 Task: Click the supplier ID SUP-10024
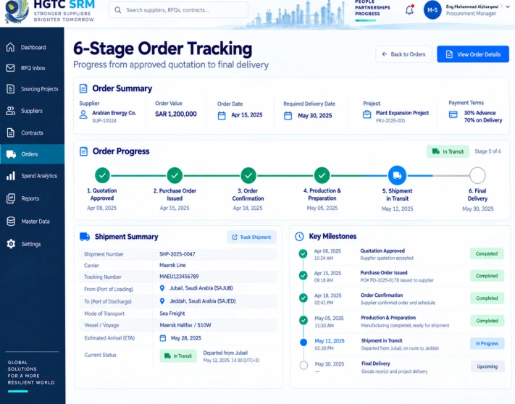(104, 121)
